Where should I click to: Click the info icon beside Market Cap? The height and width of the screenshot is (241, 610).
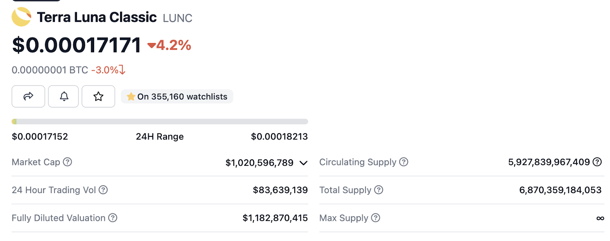[67, 162]
